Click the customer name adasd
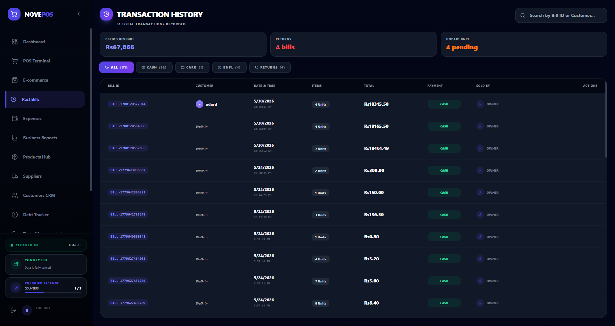 coord(211,104)
